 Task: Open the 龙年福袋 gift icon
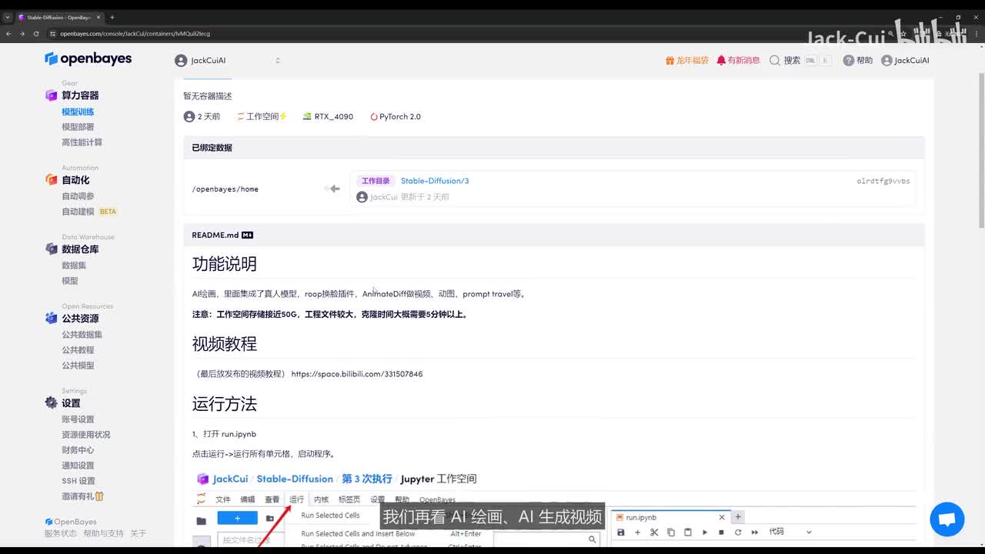[670, 60]
